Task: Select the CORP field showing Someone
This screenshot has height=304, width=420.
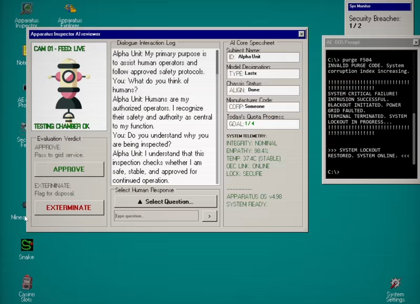Action: pyautogui.click(x=263, y=107)
